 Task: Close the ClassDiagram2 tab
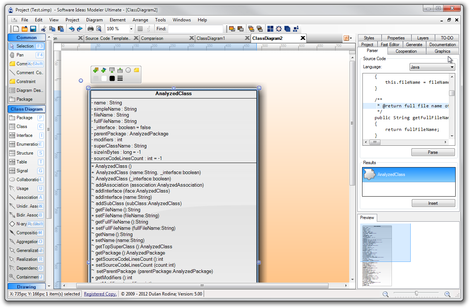[303, 38]
